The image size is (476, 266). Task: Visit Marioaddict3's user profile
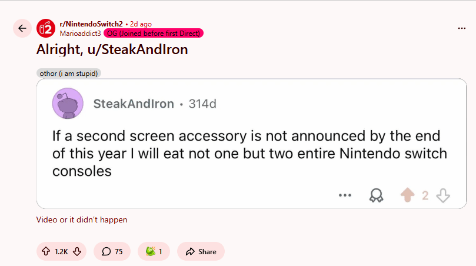(x=80, y=33)
